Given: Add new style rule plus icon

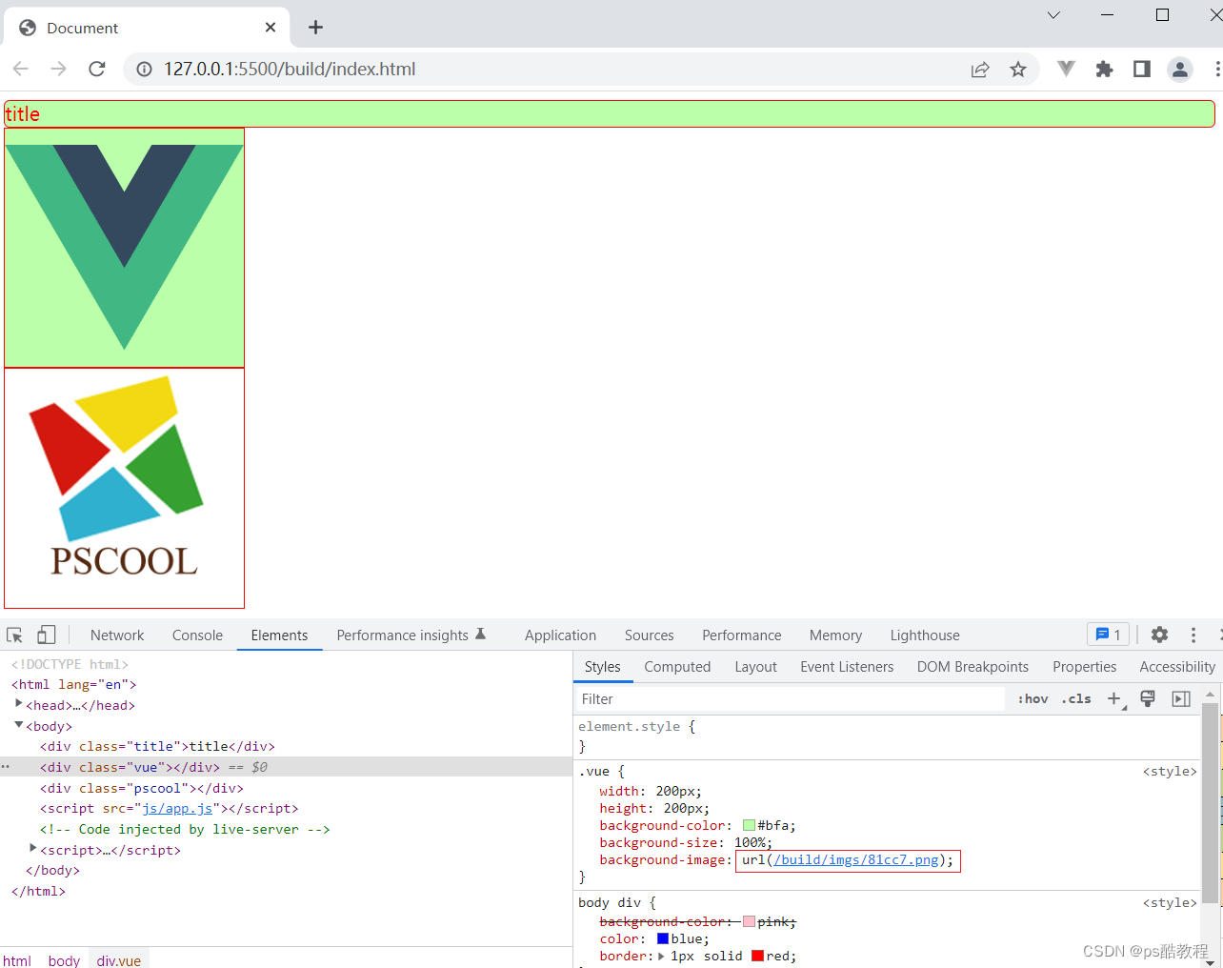Looking at the screenshot, I should coord(1114,699).
